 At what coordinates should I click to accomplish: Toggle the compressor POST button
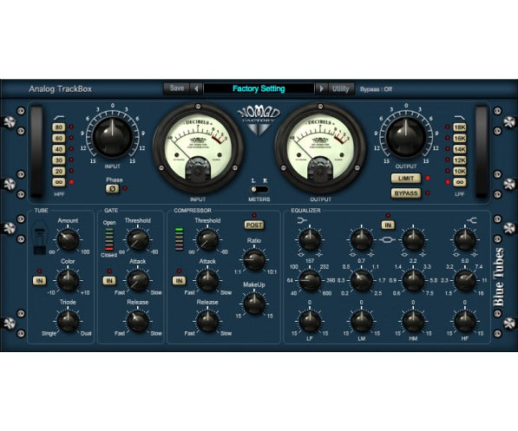pos(254,225)
